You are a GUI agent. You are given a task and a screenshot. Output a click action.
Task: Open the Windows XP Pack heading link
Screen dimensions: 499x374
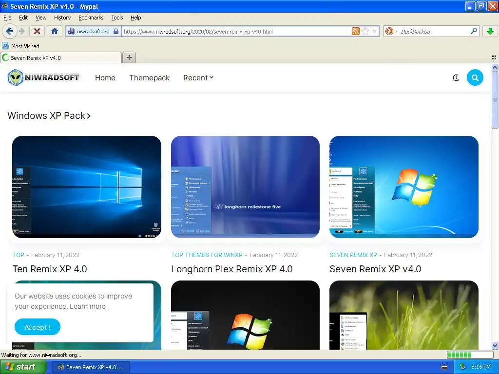(49, 115)
